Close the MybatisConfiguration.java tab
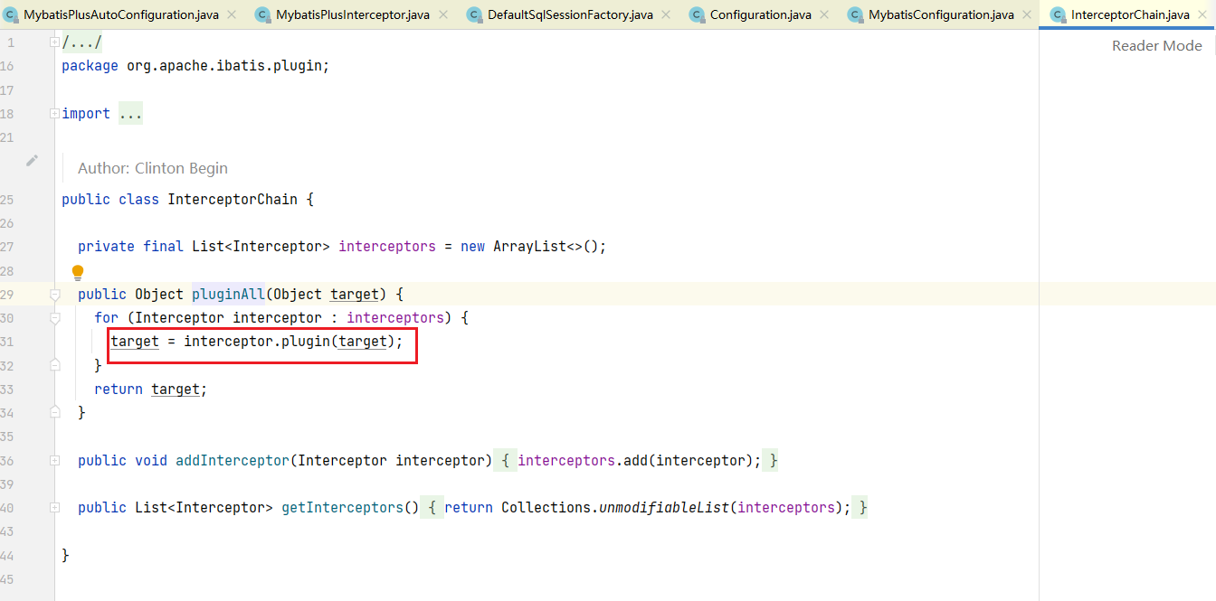This screenshot has height=601, width=1216. tap(1027, 14)
